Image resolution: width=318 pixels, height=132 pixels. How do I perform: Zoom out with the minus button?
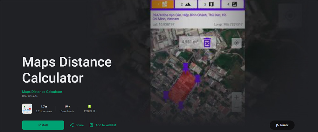coord(237,107)
